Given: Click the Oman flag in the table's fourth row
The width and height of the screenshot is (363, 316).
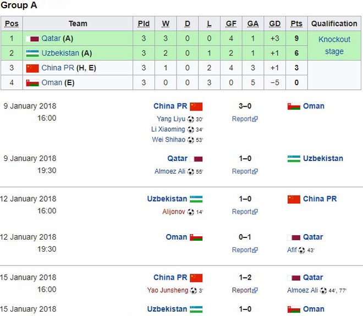Looking at the screenshot, I should click(x=32, y=83).
